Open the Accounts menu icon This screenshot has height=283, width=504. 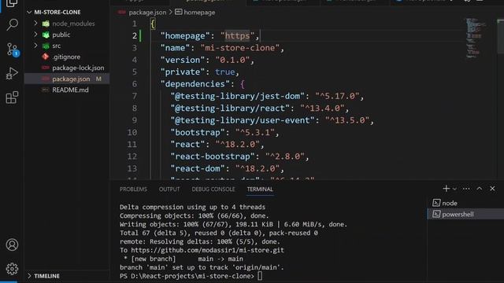13,244
